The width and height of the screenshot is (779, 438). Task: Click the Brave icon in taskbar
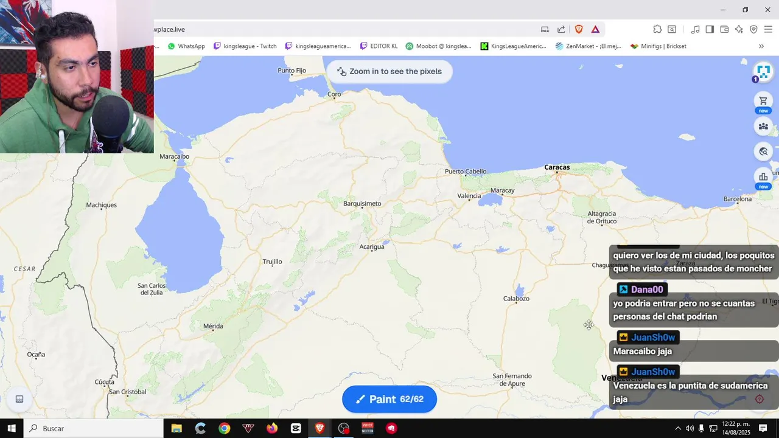pyautogui.click(x=320, y=428)
